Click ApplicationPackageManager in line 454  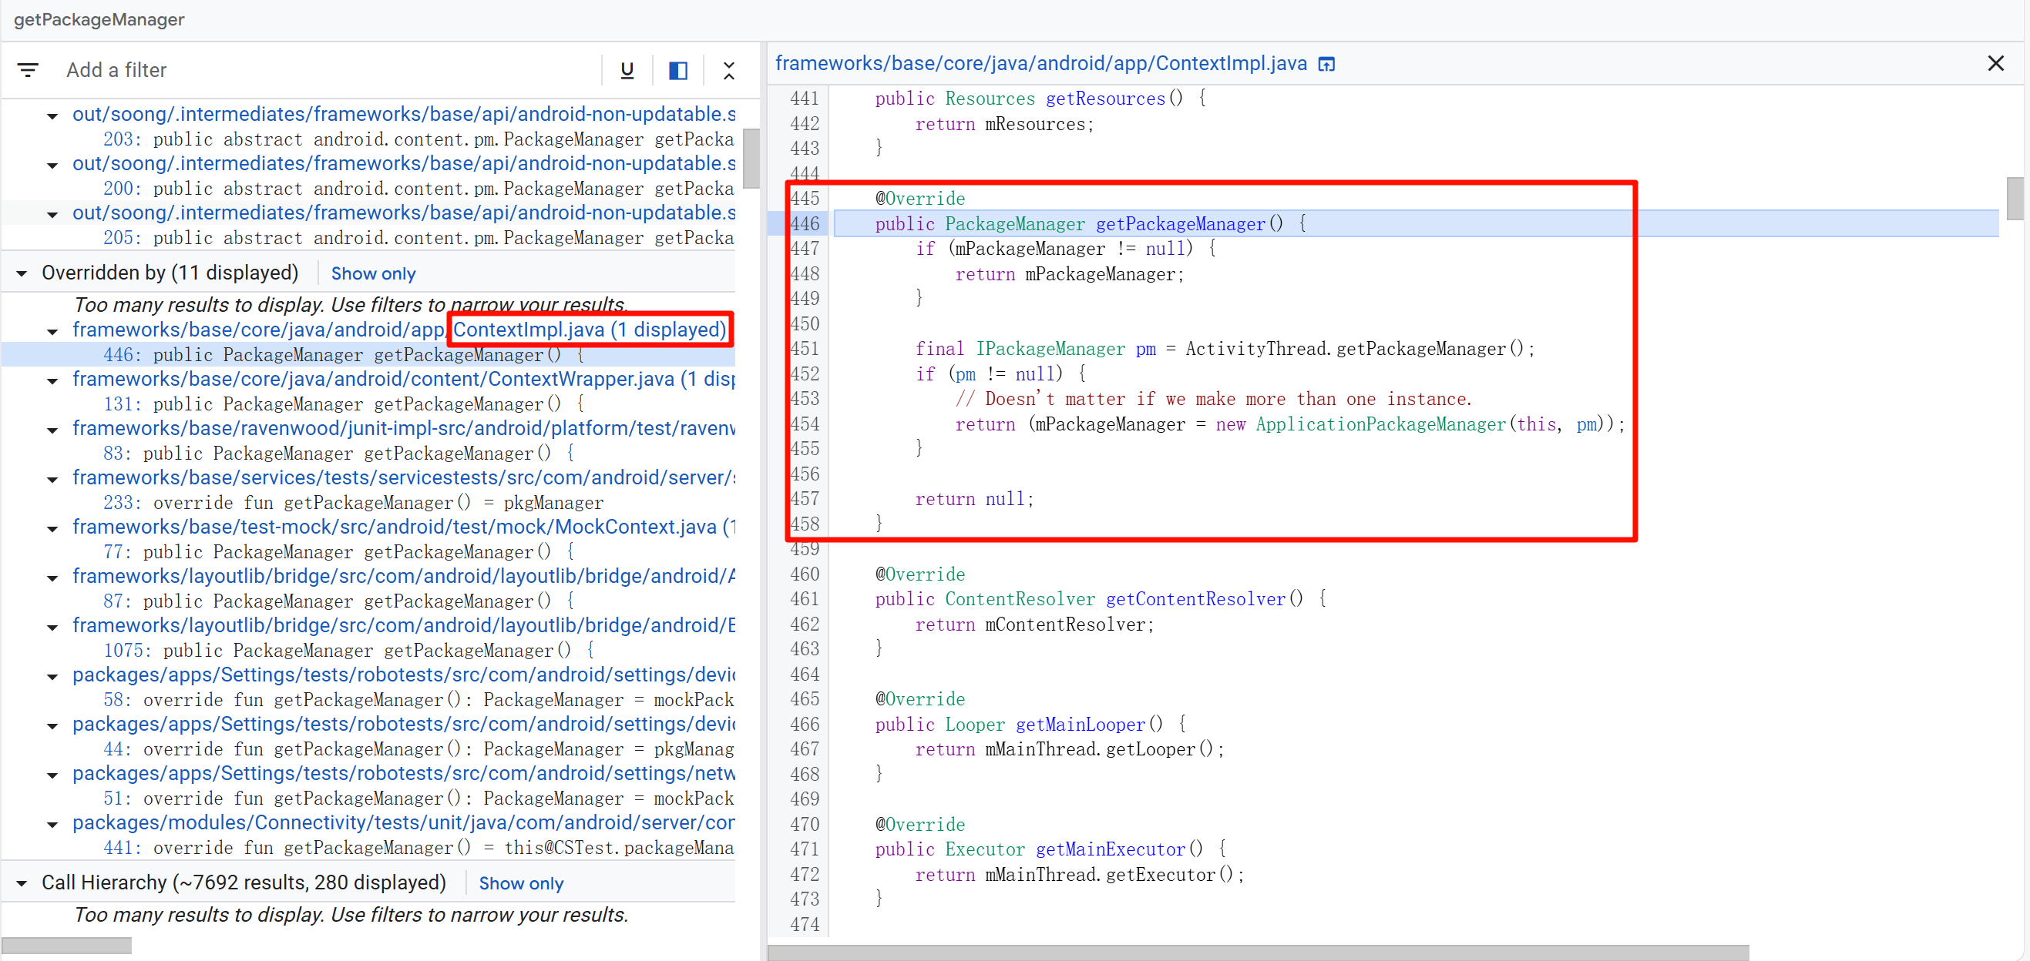point(1380,425)
